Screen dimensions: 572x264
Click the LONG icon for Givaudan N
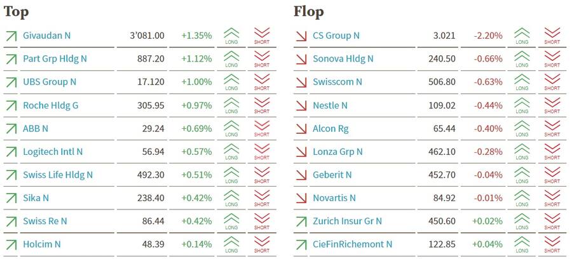tap(231, 36)
